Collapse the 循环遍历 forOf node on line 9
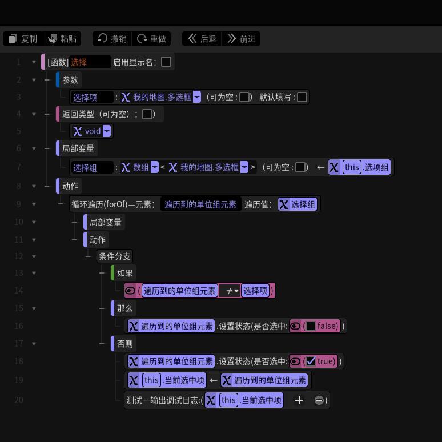Viewport: 442px width, 442px height. pos(34,204)
